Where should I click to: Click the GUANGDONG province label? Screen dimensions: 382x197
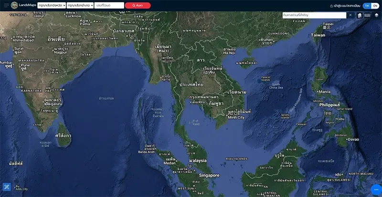pos(279,33)
